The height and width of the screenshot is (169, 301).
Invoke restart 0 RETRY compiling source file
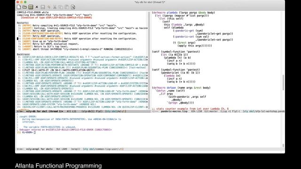coord(67,25)
